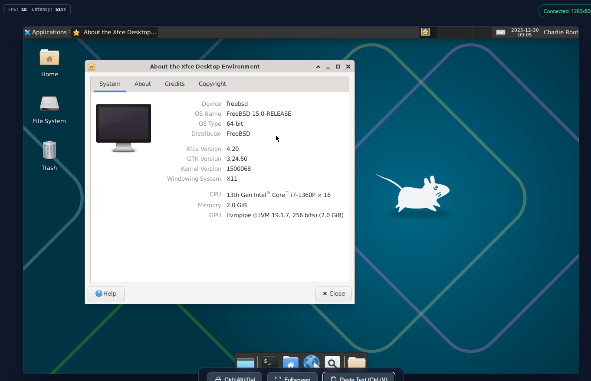
Task: Click the monitor image in System tab
Action: pyautogui.click(x=124, y=128)
